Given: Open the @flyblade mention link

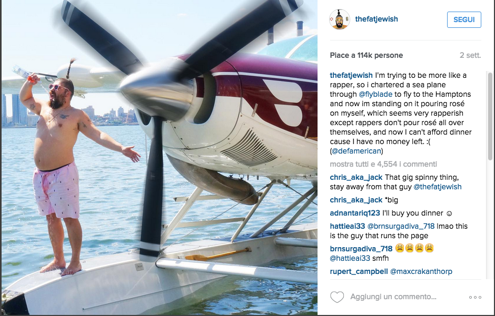Looking at the screenshot, I should (375, 94).
